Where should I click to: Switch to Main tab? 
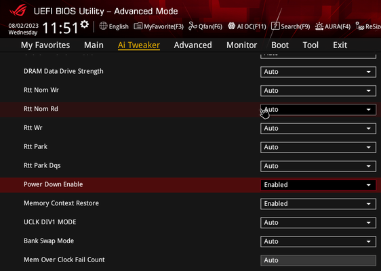coord(94,45)
